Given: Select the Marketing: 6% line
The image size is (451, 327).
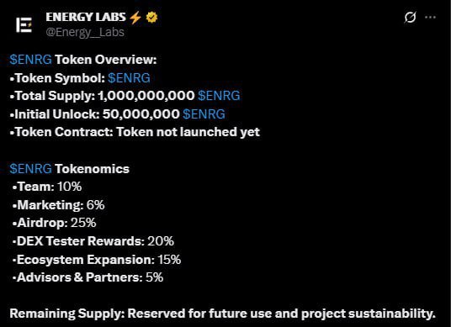Looking at the screenshot, I should [x=58, y=205].
